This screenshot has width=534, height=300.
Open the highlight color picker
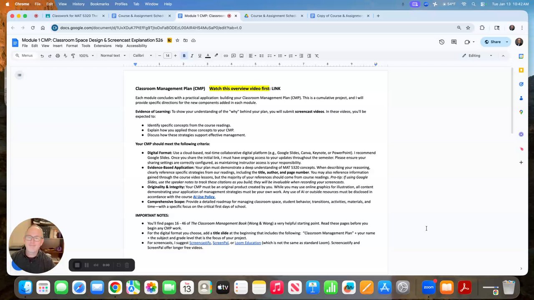tap(216, 55)
